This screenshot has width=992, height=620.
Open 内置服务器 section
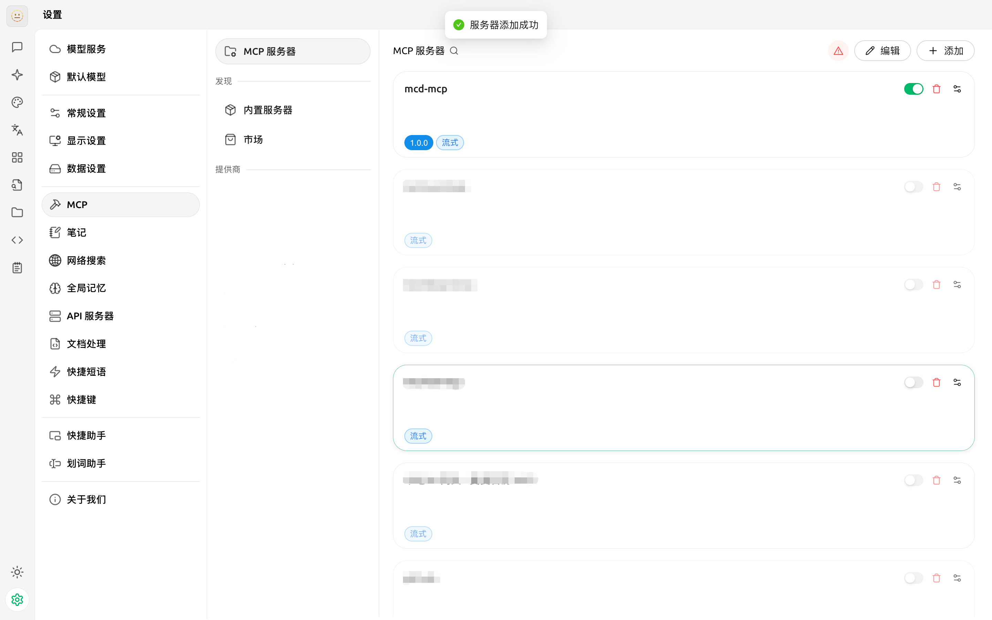(267, 110)
